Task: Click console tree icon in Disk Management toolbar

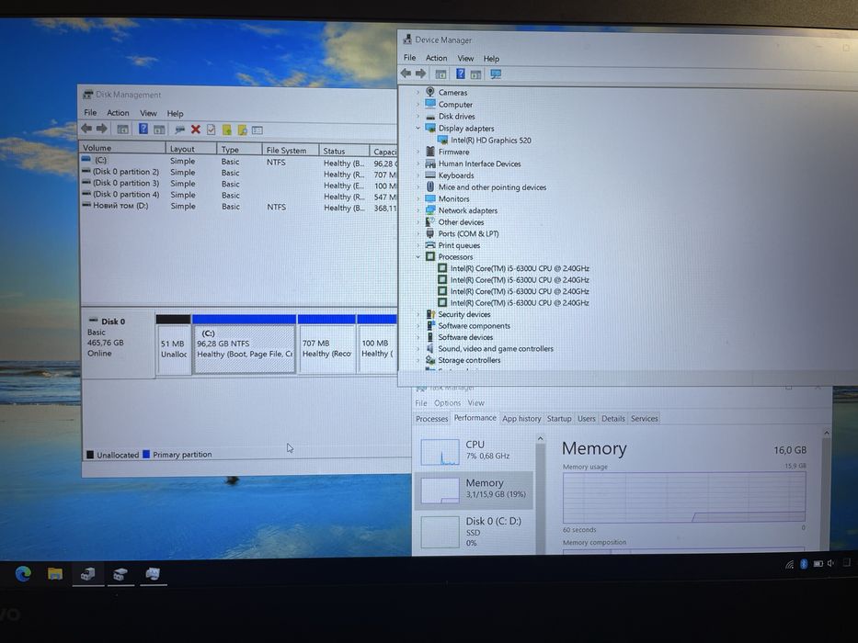Action: coord(122,130)
